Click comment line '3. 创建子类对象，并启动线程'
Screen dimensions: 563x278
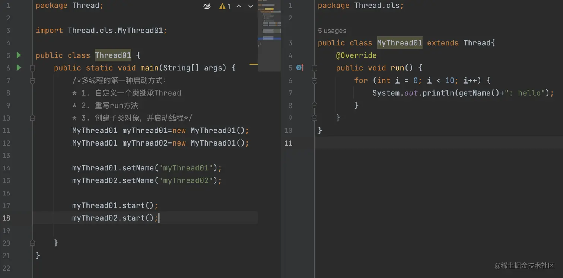click(132, 118)
